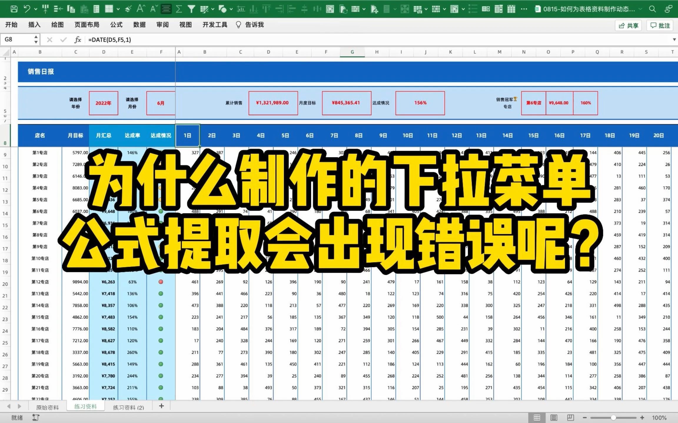678x423 pixels.
Task: Switch to the 原始资料 sheet tab
Action: pyautogui.click(x=47, y=407)
